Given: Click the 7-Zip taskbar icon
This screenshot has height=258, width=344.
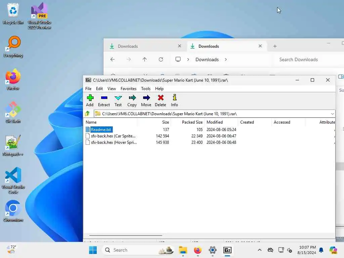Looking at the screenshot, I should point(227,250).
